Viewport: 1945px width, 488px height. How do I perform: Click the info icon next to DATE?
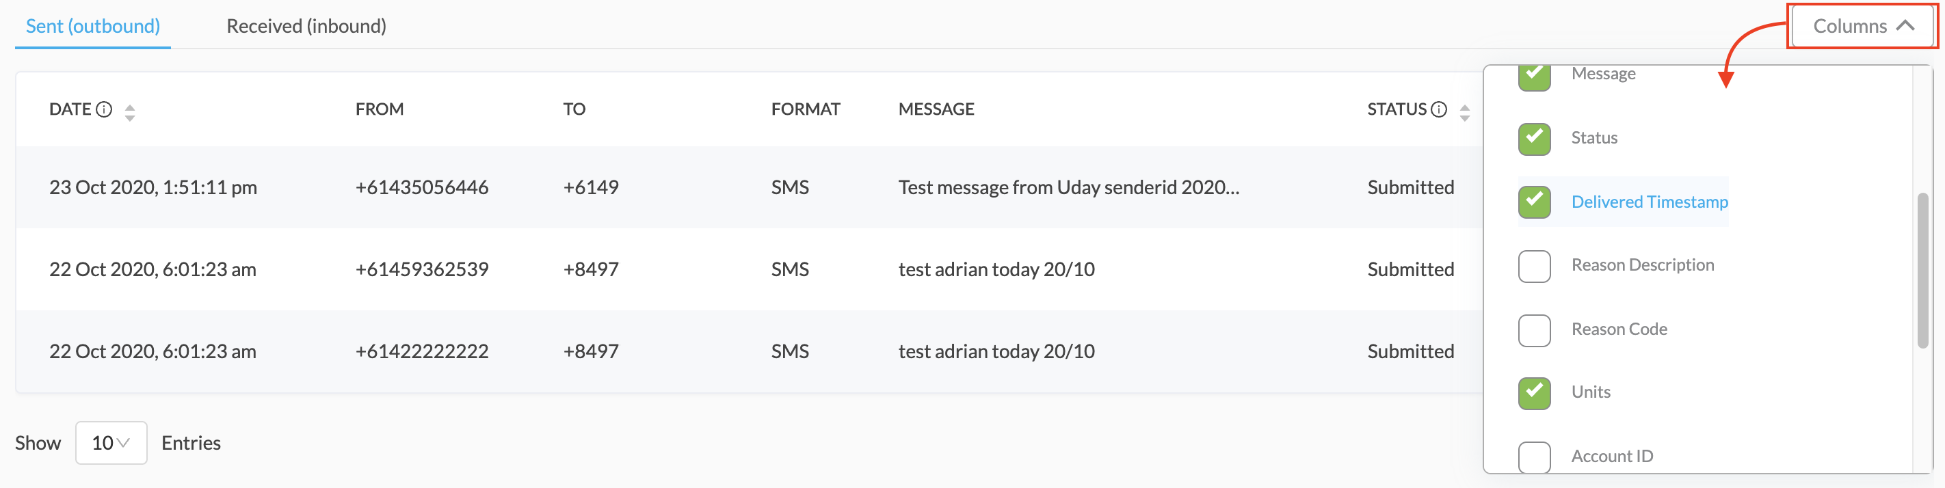coord(105,109)
